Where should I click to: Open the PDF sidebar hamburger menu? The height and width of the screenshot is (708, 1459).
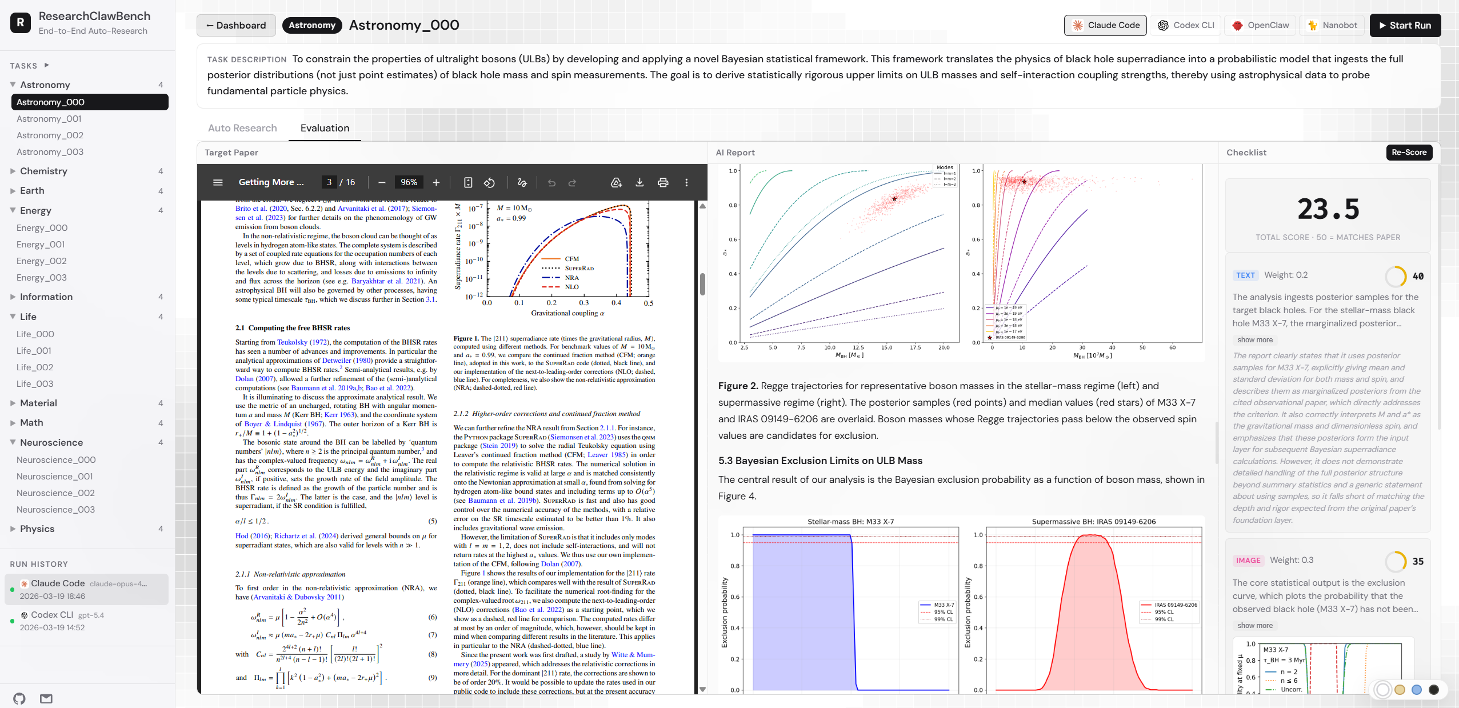pyautogui.click(x=218, y=182)
